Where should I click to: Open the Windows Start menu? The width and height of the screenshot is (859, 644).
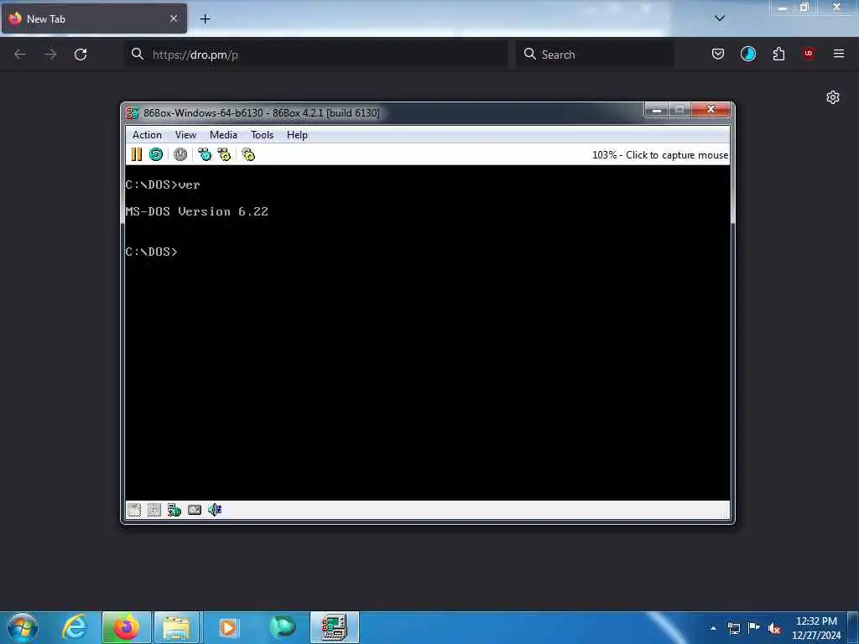(23, 627)
